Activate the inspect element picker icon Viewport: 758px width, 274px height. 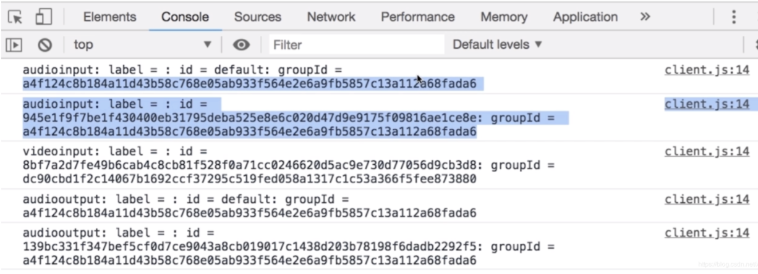15,17
